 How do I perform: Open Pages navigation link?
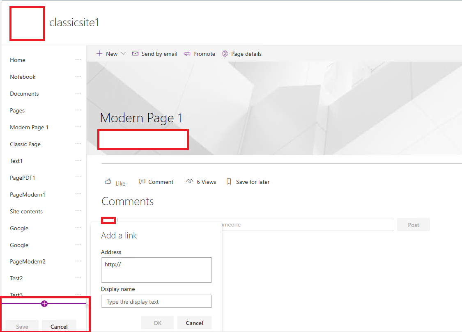tap(17, 111)
